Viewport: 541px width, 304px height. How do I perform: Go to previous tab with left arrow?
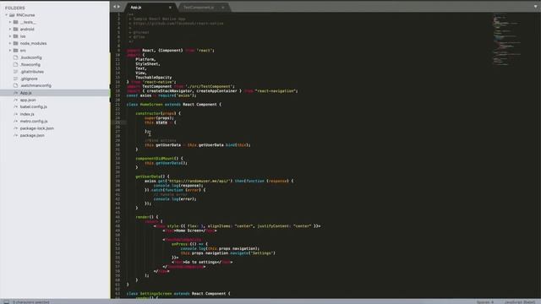[x=115, y=7]
